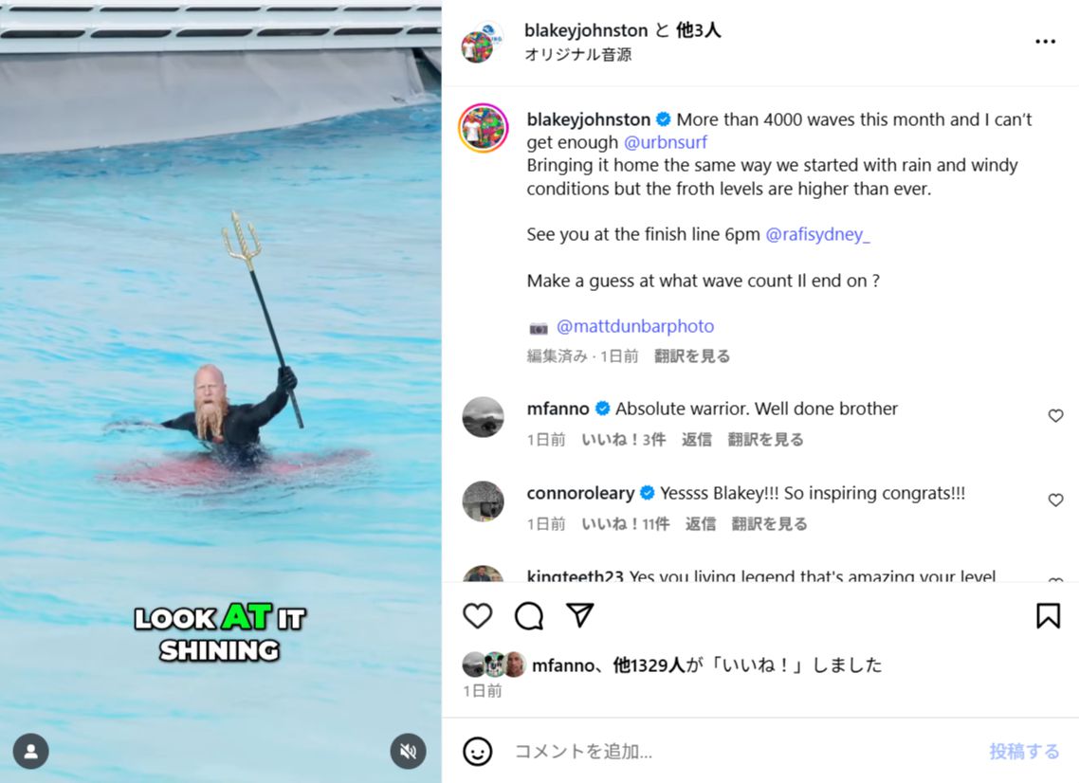This screenshot has height=783, width=1079.
Task: Reply to connoroleary's comment
Action: coord(701,524)
